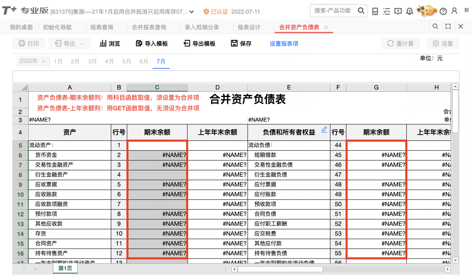Switch to the 录入抵销分录 tab

pos(202,27)
